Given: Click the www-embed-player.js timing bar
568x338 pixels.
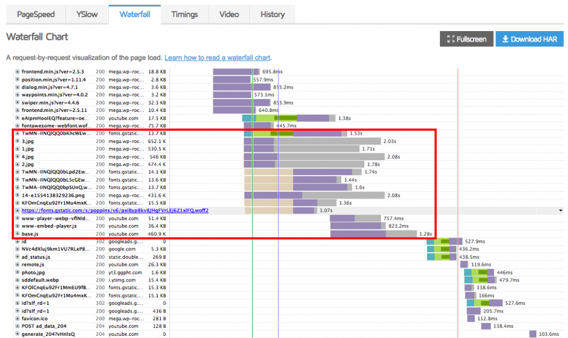Looking at the screenshot, I should point(356,226).
